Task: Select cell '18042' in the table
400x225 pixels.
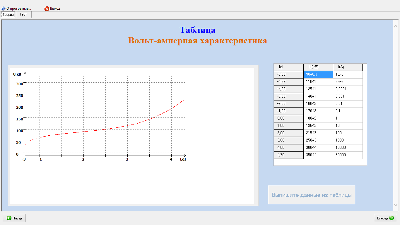Action: 318,119
